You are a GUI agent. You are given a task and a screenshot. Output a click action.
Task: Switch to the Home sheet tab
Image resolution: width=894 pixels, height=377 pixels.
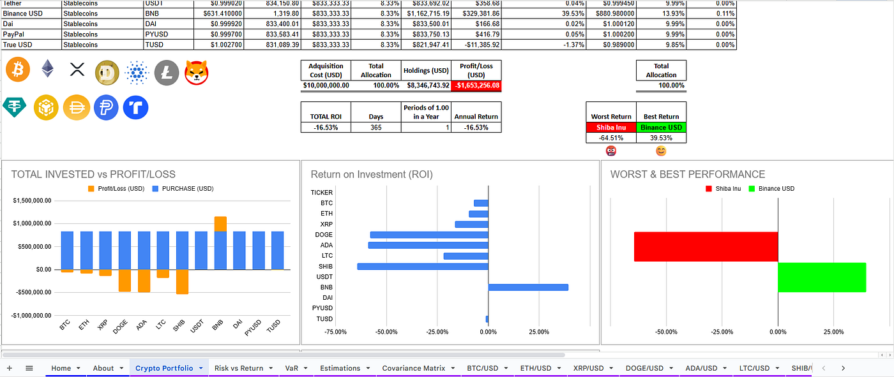(x=61, y=368)
